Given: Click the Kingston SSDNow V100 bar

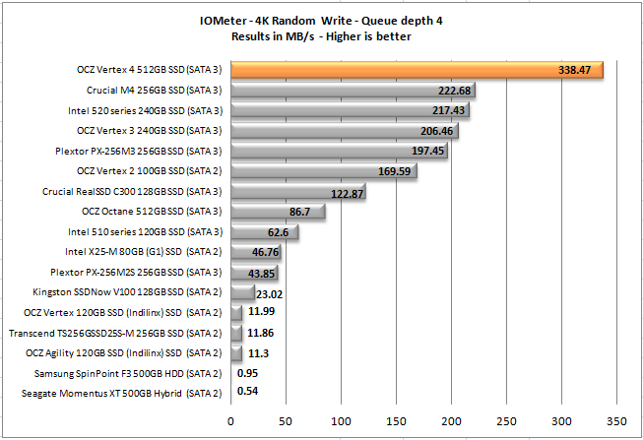Looking at the screenshot, I should click(x=243, y=292).
